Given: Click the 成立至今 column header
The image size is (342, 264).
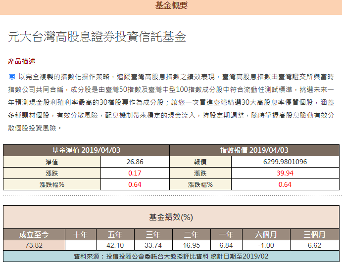Looking at the screenshot, I should click(34, 235).
